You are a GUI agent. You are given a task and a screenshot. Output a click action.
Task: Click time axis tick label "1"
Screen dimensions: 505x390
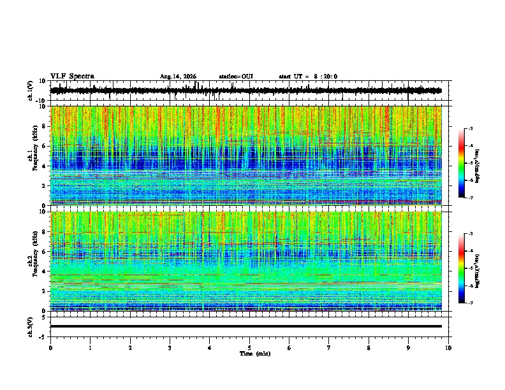[90, 348]
